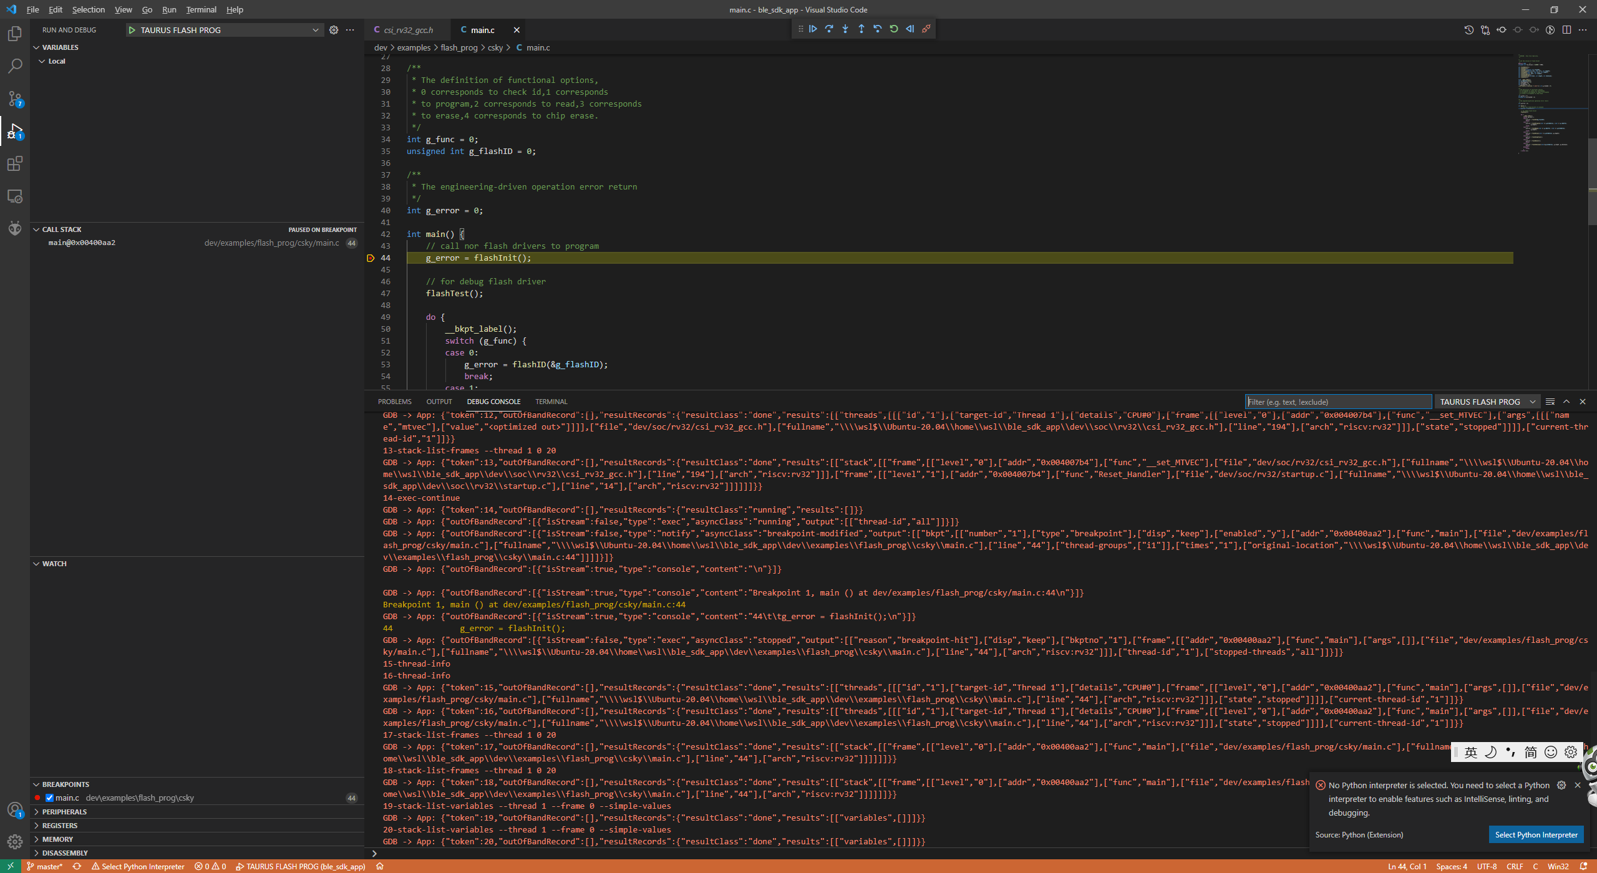The image size is (1597, 873).
Task: Open the Search view in the activity bar
Action: (x=15, y=65)
